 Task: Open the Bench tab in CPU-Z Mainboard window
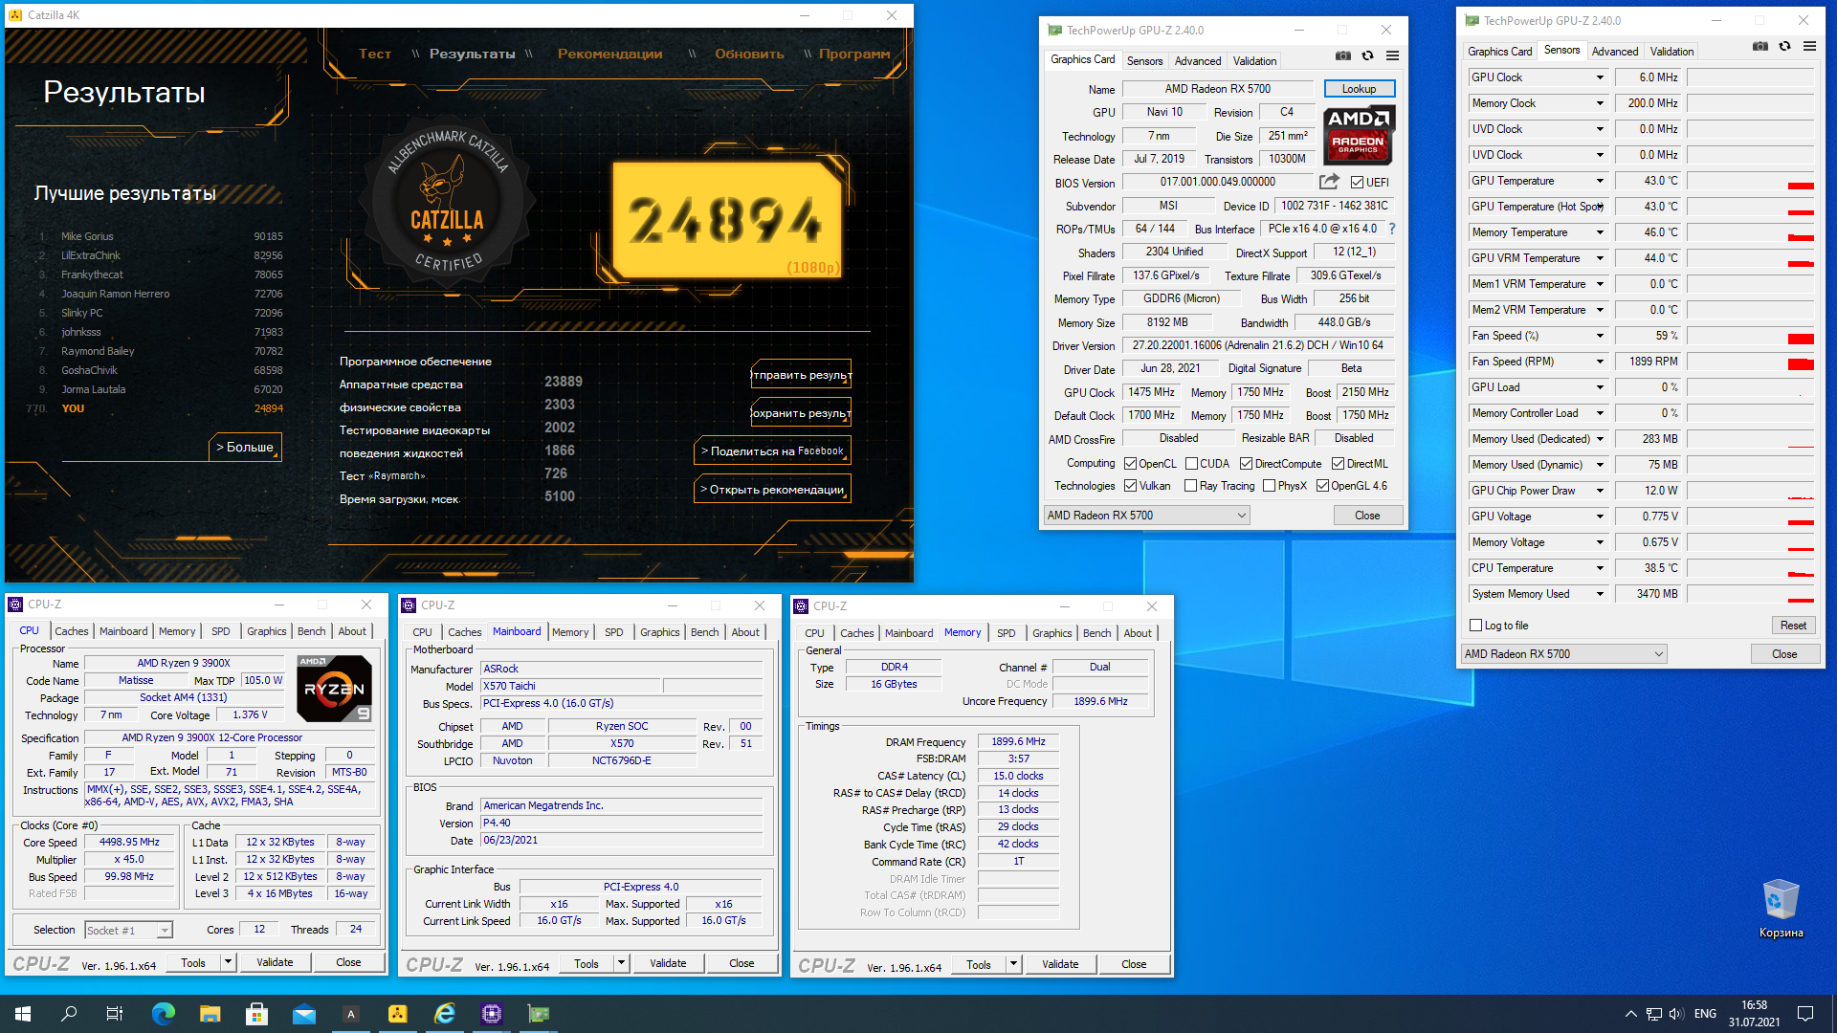click(x=704, y=632)
